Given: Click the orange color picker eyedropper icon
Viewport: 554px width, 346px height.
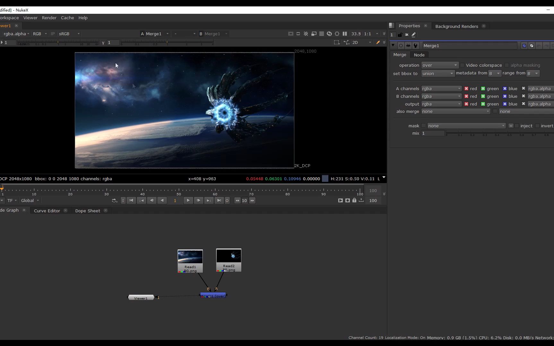Looking at the screenshot, I should coord(378,42).
